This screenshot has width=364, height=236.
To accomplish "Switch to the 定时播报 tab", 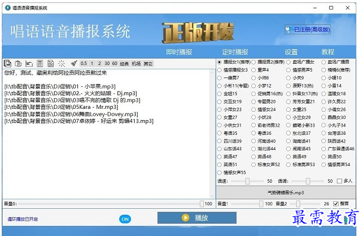I will 235,52.
